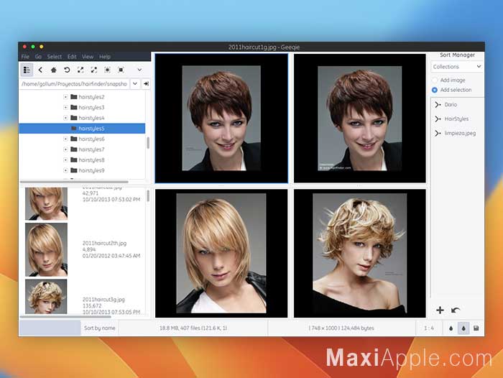Click the plus add collection icon

click(x=440, y=310)
